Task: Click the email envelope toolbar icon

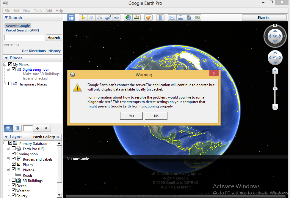Action: click(x=172, y=18)
